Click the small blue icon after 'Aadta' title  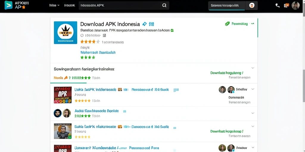[x=125, y=112]
